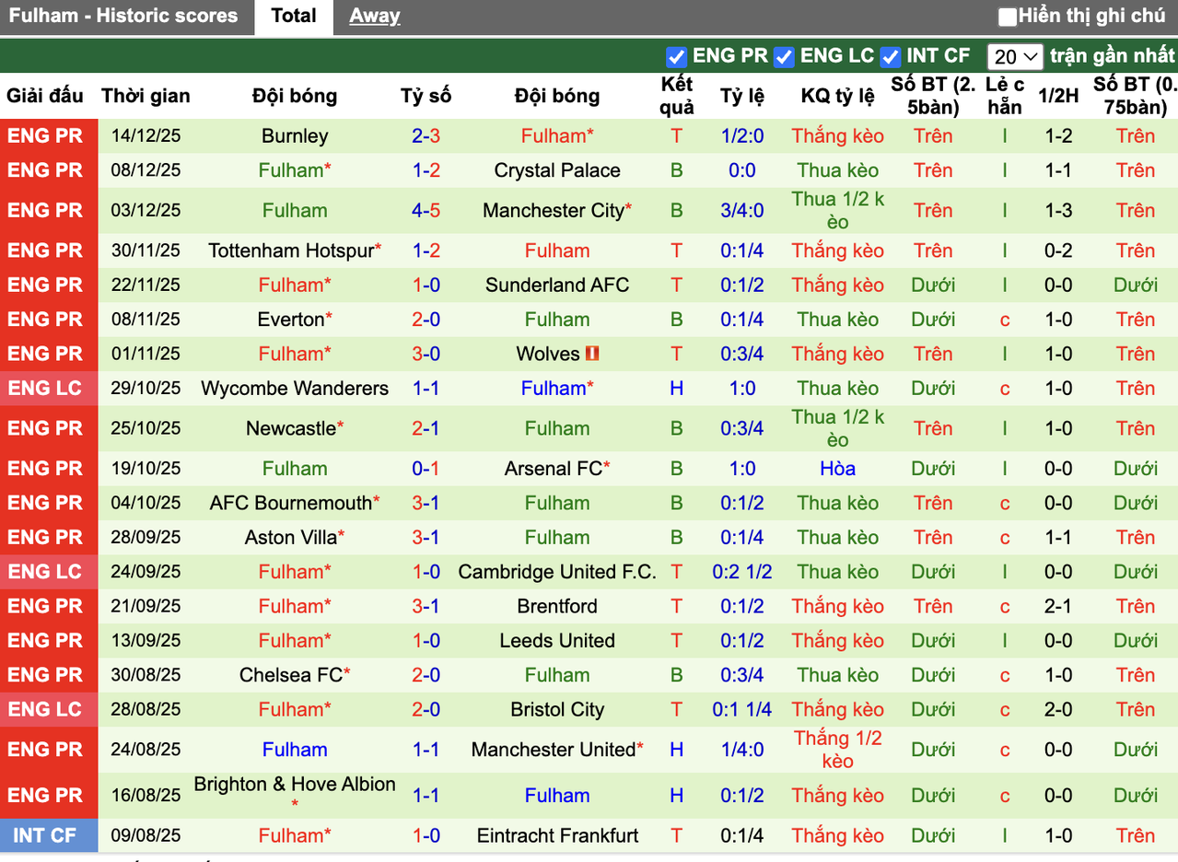1178x862 pixels.
Task: Open Manchester United team link
Action: (554, 750)
